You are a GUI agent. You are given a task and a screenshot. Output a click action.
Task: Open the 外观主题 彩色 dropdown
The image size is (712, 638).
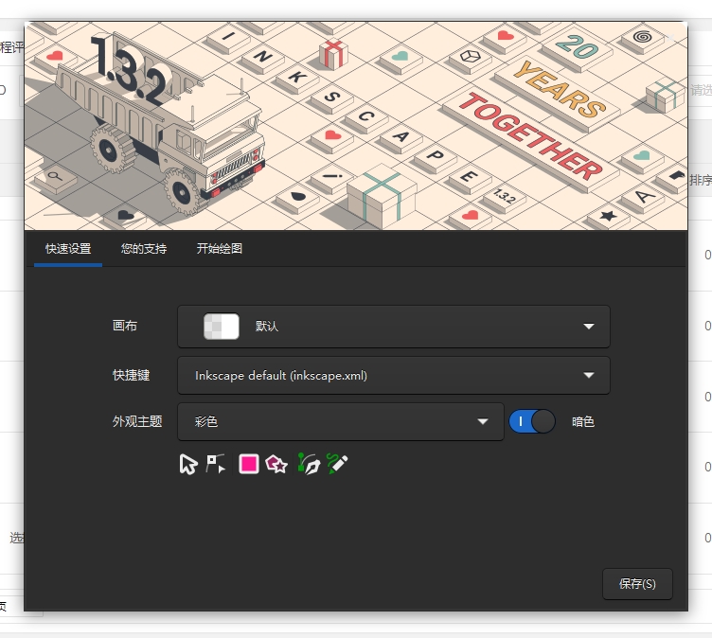[341, 421]
